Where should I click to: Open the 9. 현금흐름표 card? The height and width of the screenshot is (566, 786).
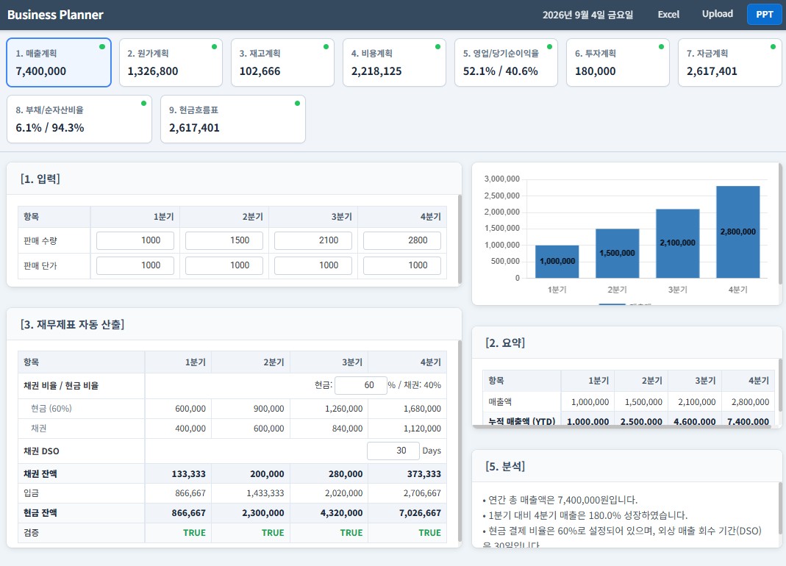232,119
